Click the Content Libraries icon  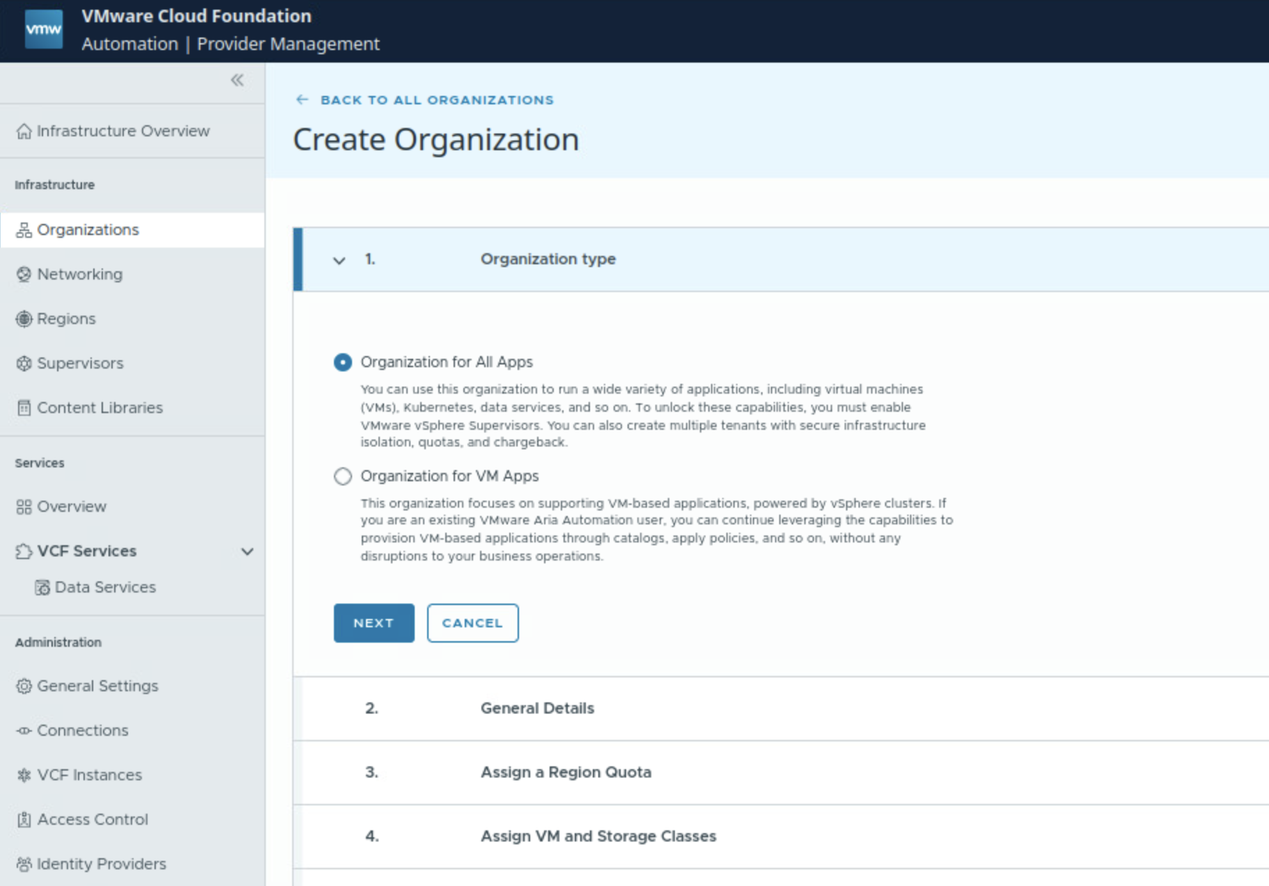click(x=24, y=408)
